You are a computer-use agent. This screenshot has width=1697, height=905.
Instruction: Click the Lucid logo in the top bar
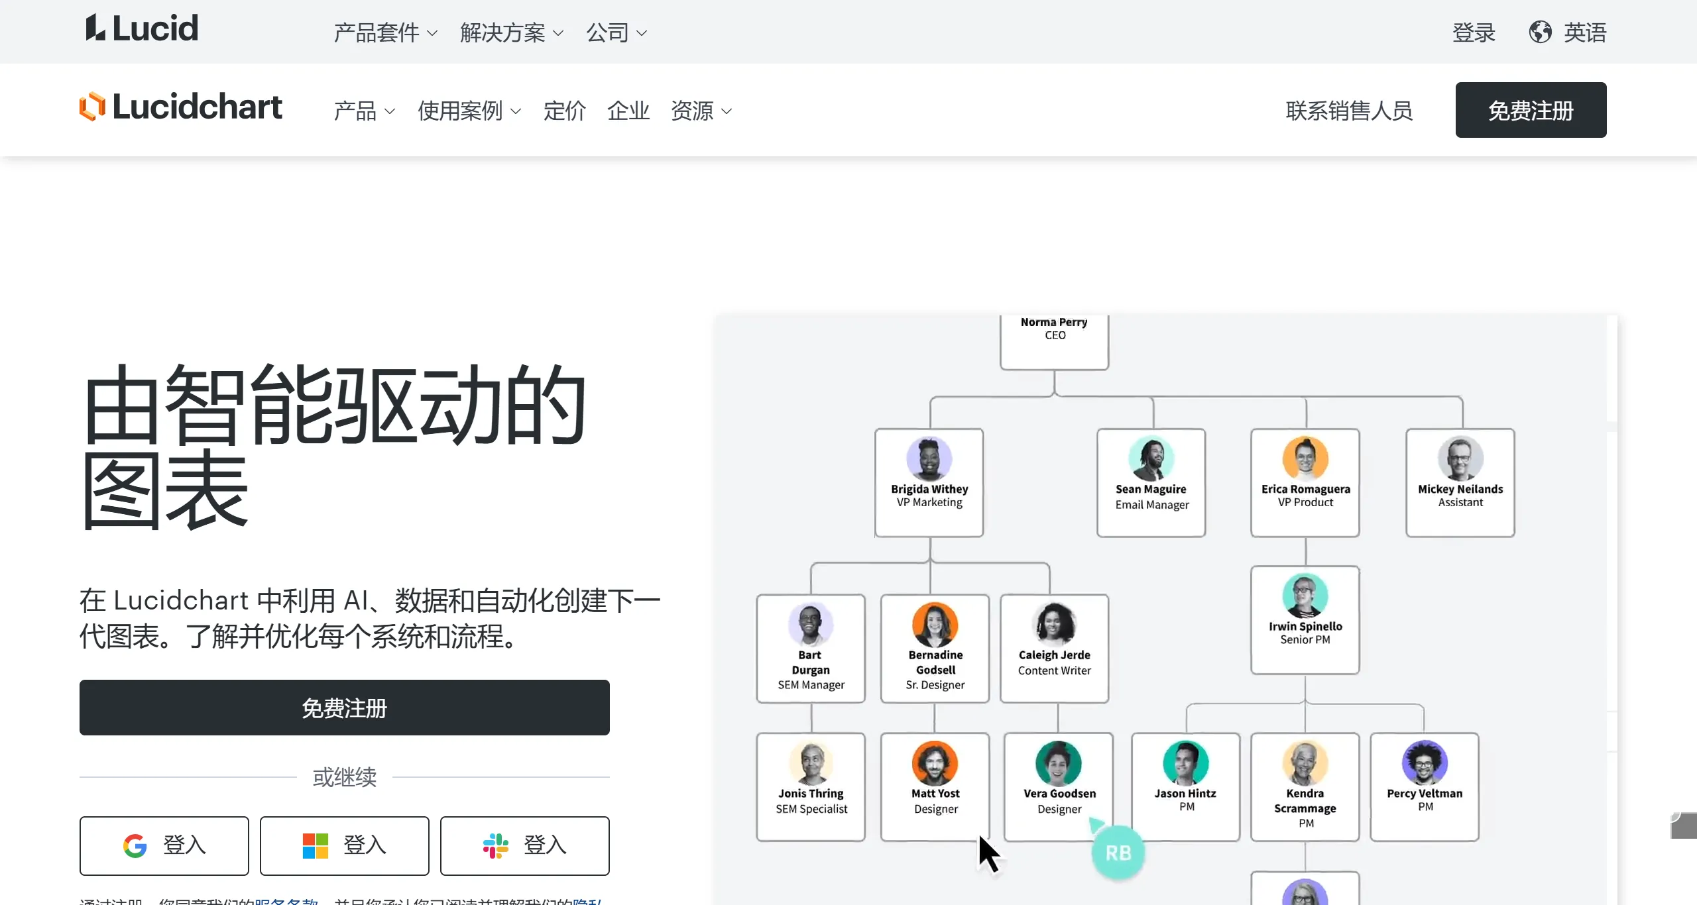[141, 28]
